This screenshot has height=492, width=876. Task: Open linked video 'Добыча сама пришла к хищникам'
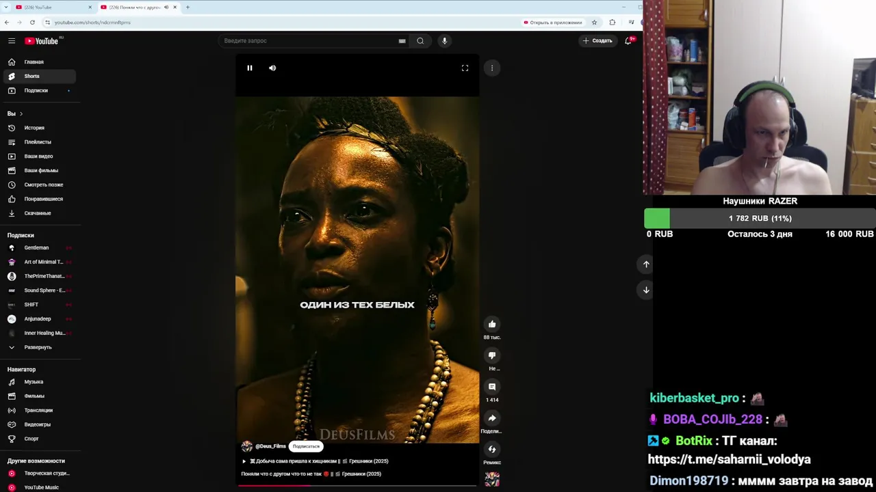click(x=315, y=461)
